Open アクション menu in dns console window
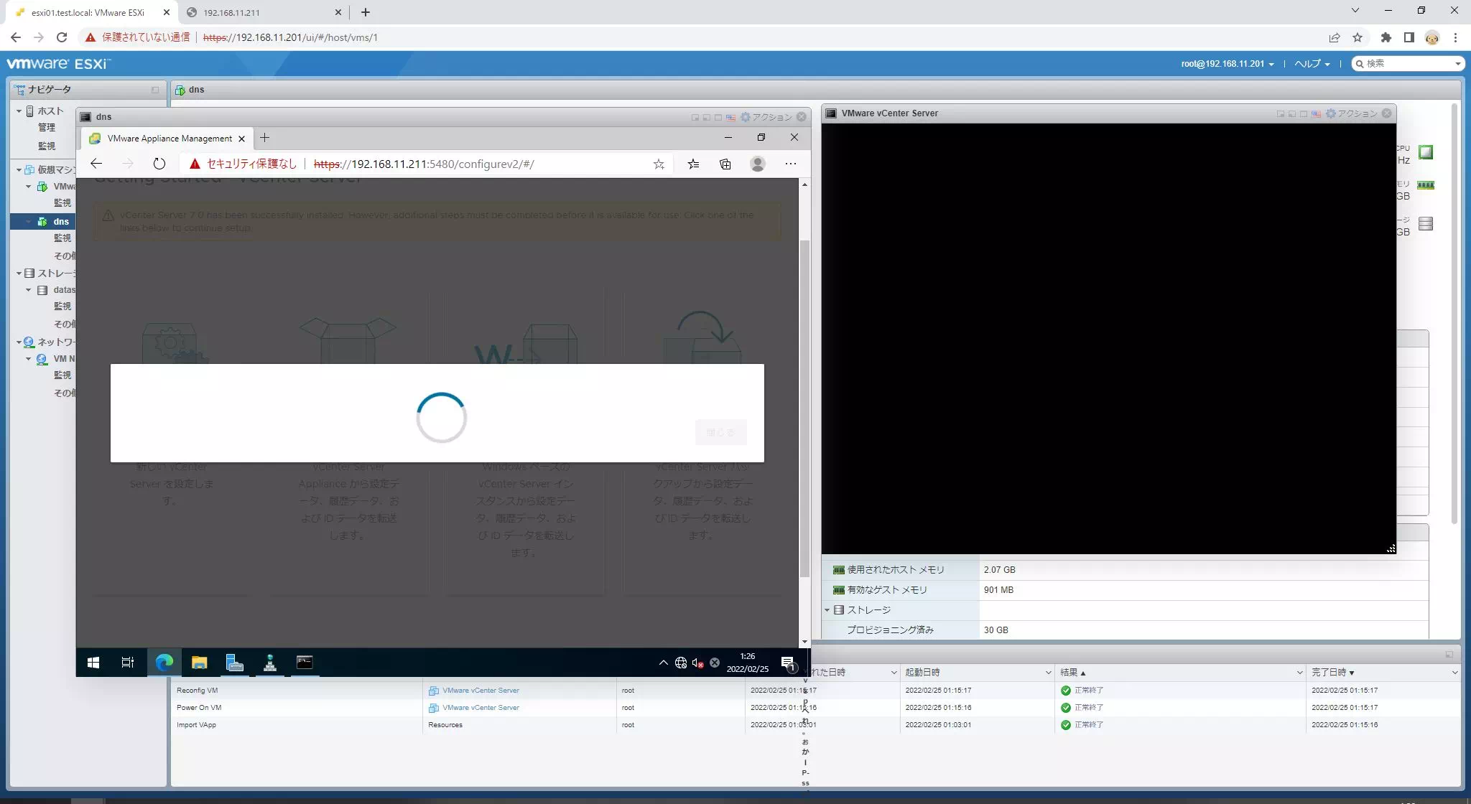Image resolution: width=1471 pixels, height=804 pixels. pos(766,117)
